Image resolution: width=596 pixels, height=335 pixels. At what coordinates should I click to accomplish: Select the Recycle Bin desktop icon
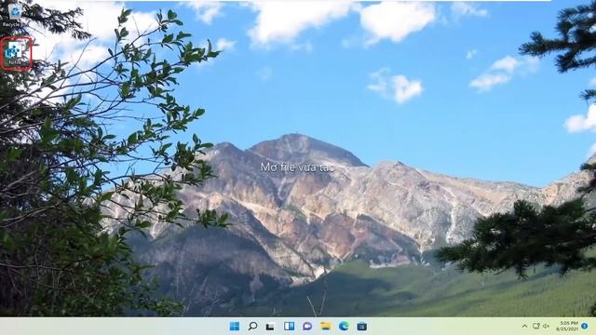click(15, 15)
